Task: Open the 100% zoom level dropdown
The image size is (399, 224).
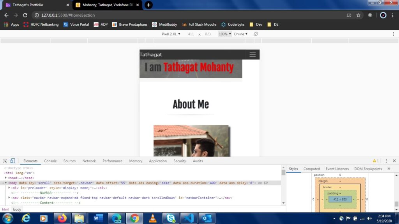Action: (x=225, y=34)
